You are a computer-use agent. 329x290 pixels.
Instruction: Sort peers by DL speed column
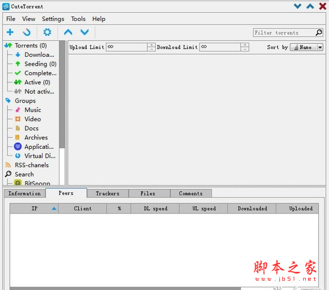coord(155,208)
